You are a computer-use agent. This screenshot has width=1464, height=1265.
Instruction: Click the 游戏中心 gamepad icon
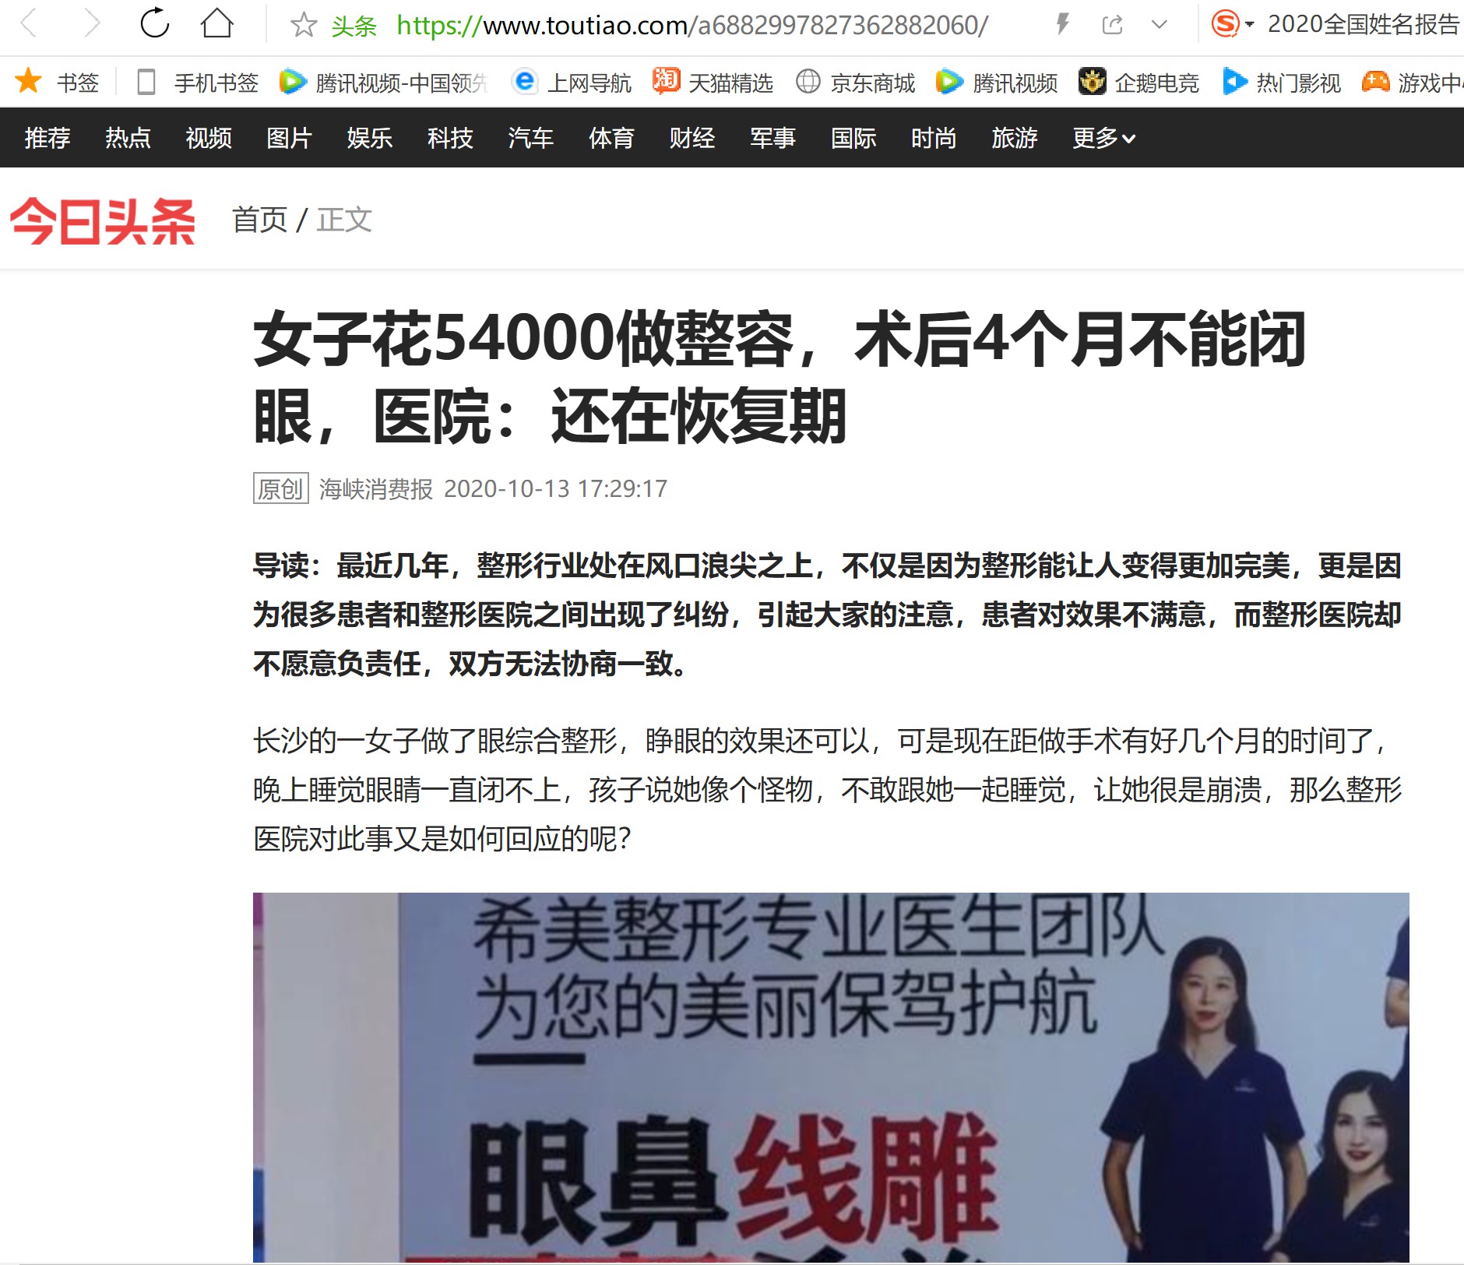[x=1375, y=81]
